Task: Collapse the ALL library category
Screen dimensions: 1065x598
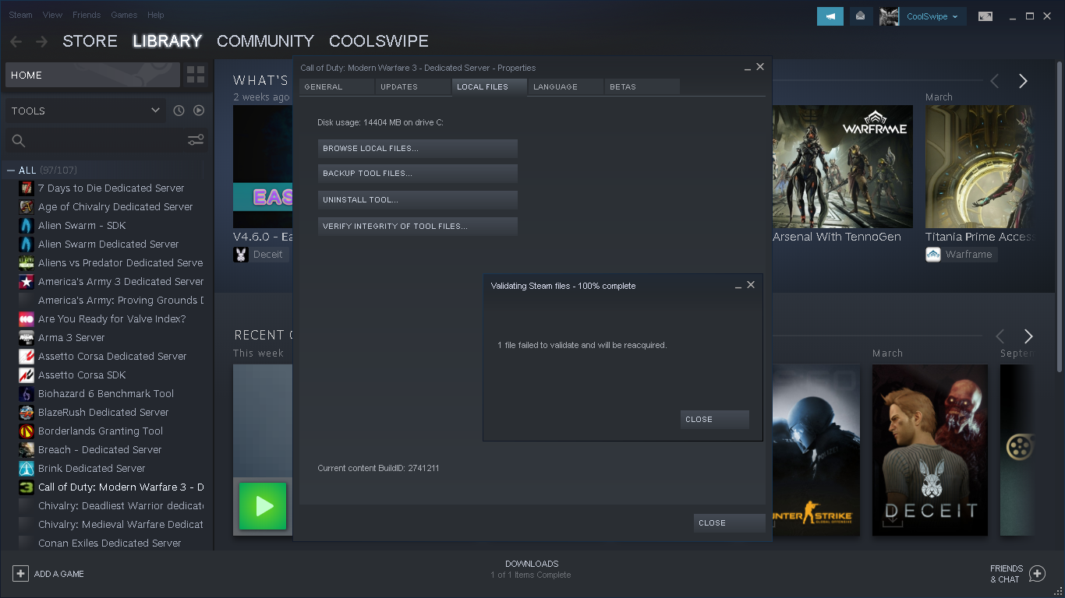Action: click(11, 171)
